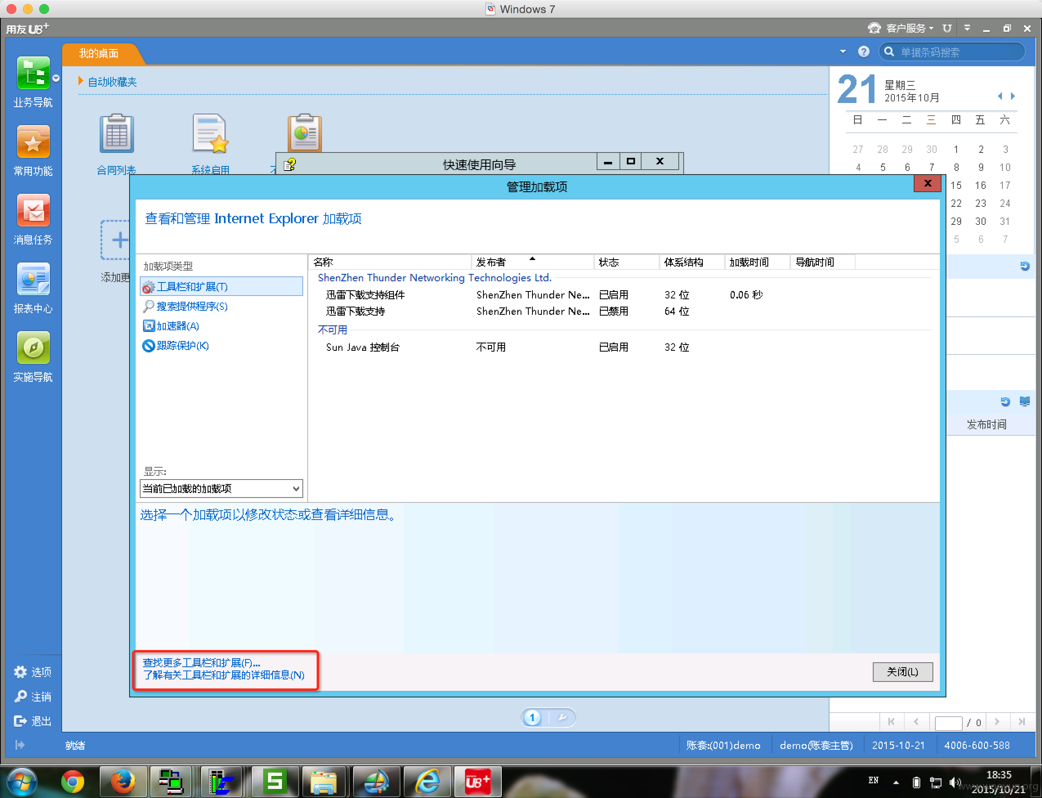The height and width of the screenshot is (798, 1042).
Task: Open 查找更多工具栏和扩展(F) link
Action: (x=201, y=662)
